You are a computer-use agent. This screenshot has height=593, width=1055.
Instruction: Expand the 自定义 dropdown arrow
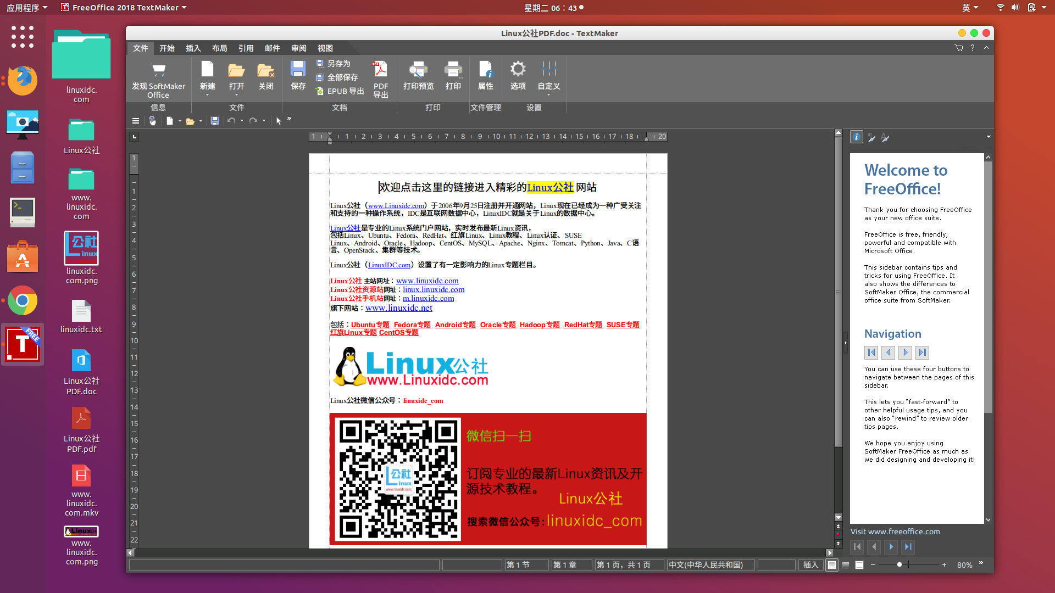click(549, 95)
